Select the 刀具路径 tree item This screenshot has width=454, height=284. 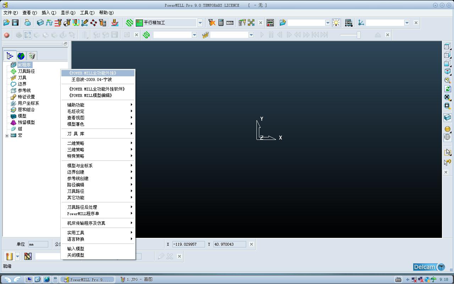click(x=26, y=71)
